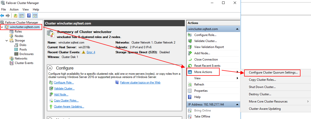Click the Back arrow toolbar icon
The width and height of the screenshot is (311, 119).
point(2,15)
